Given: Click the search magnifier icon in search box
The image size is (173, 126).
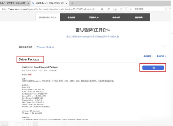Looking at the screenshot, I should click(x=131, y=9).
